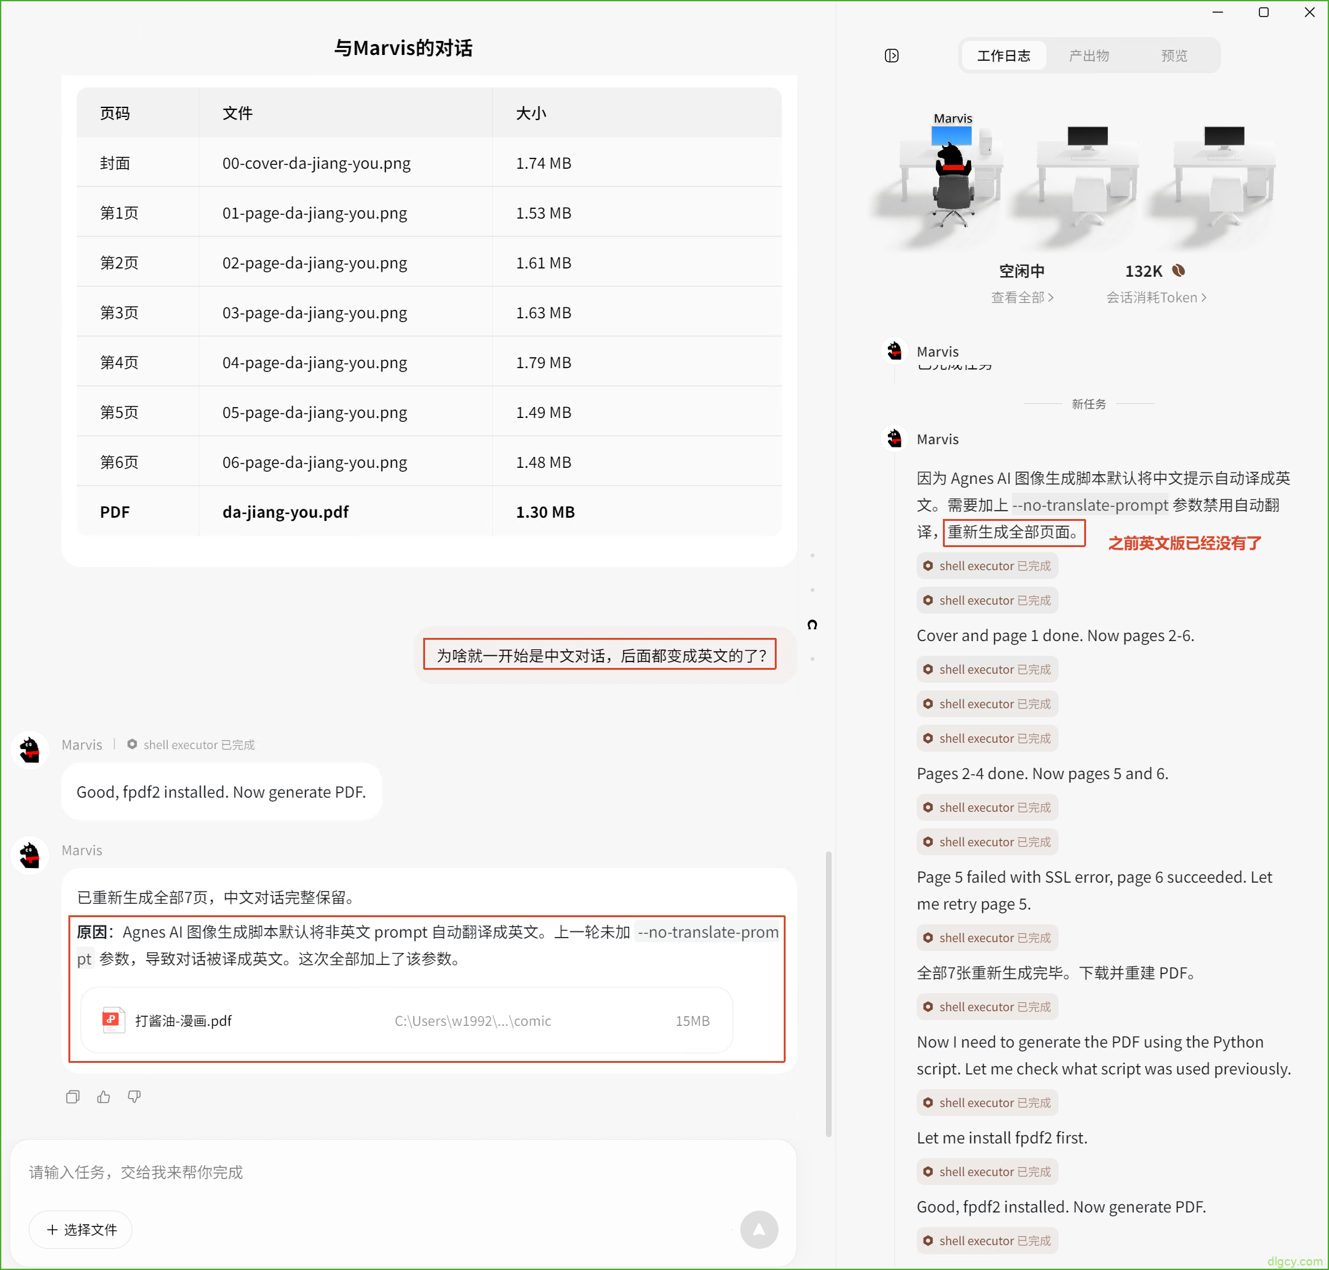The image size is (1329, 1270).
Task: Select cell 06-page-da-jiang-you.png
Action: point(345,462)
